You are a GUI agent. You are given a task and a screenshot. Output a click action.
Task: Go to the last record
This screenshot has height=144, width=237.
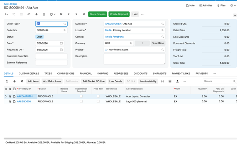(x=84, y=14)
